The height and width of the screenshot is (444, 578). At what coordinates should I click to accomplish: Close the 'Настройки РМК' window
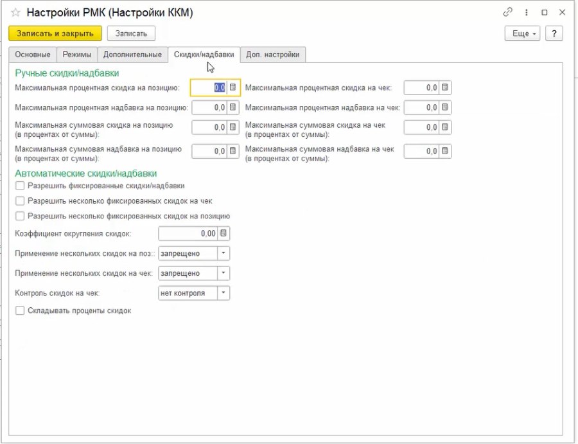[562, 13]
